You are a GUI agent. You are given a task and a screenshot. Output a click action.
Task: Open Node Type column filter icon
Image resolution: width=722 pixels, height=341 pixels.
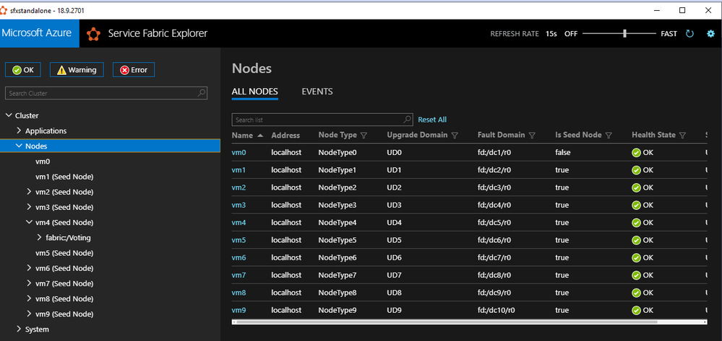364,136
